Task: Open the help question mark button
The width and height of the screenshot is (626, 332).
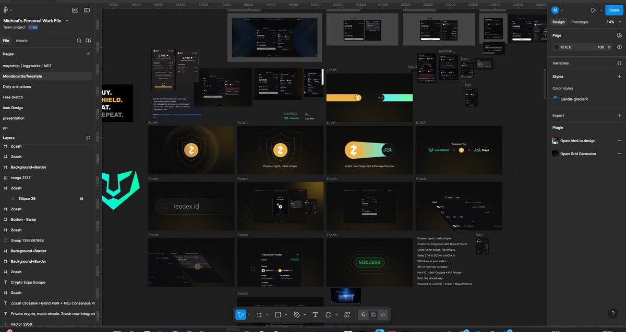Action: tap(613, 313)
